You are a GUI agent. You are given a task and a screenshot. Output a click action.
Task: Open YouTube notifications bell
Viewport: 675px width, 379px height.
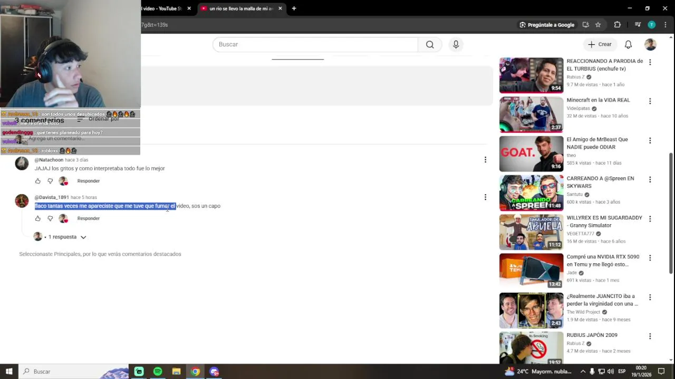[x=628, y=45]
